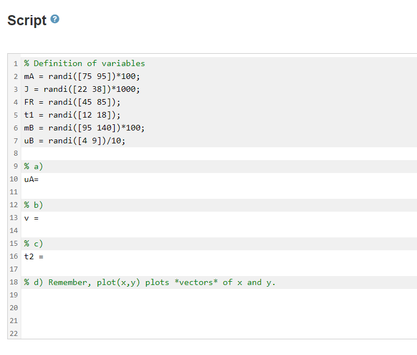Click the empty line 19 in editor

click(219, 295)
